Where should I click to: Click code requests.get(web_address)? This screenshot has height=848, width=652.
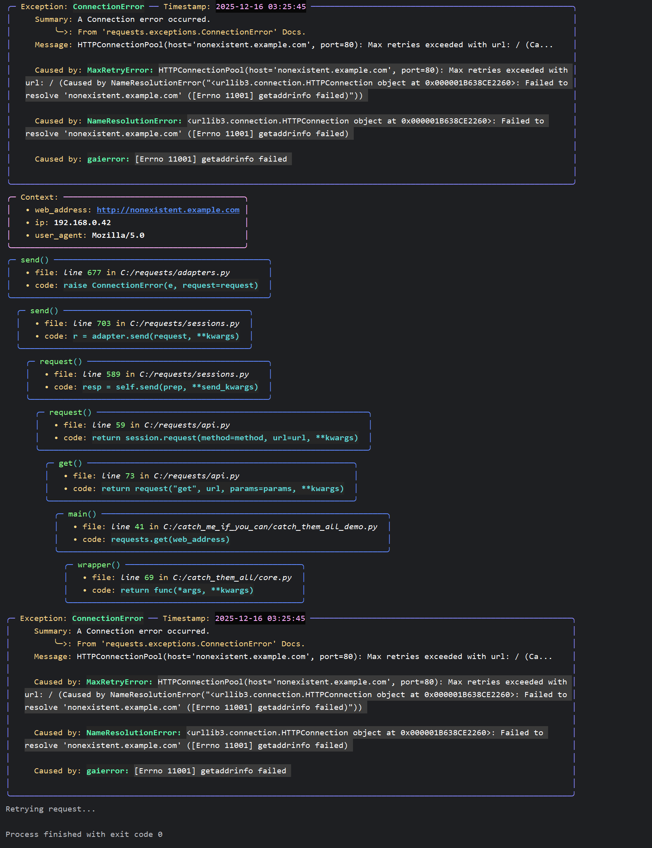[x=171, y=540]
